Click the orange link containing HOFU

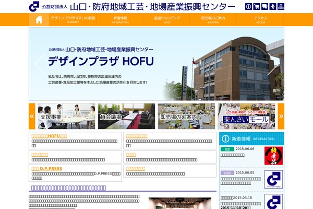[x=49, y=136]
